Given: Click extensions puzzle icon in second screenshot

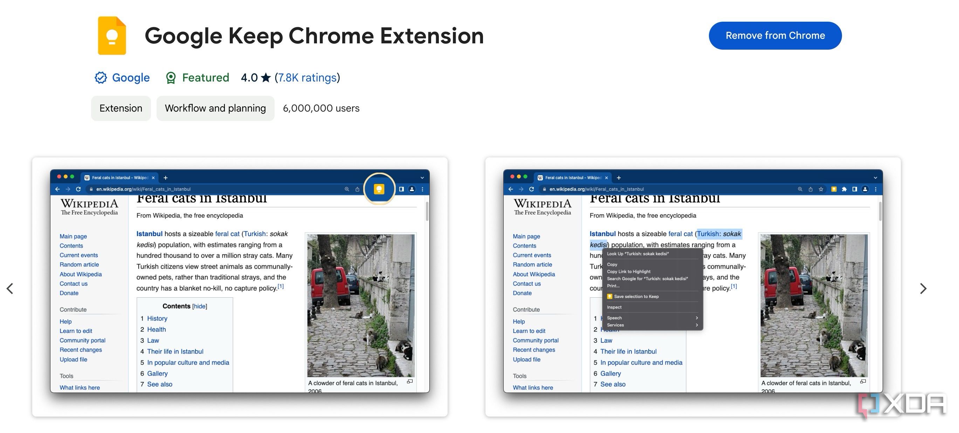Looking at the screenshot, I should point(844,189).
